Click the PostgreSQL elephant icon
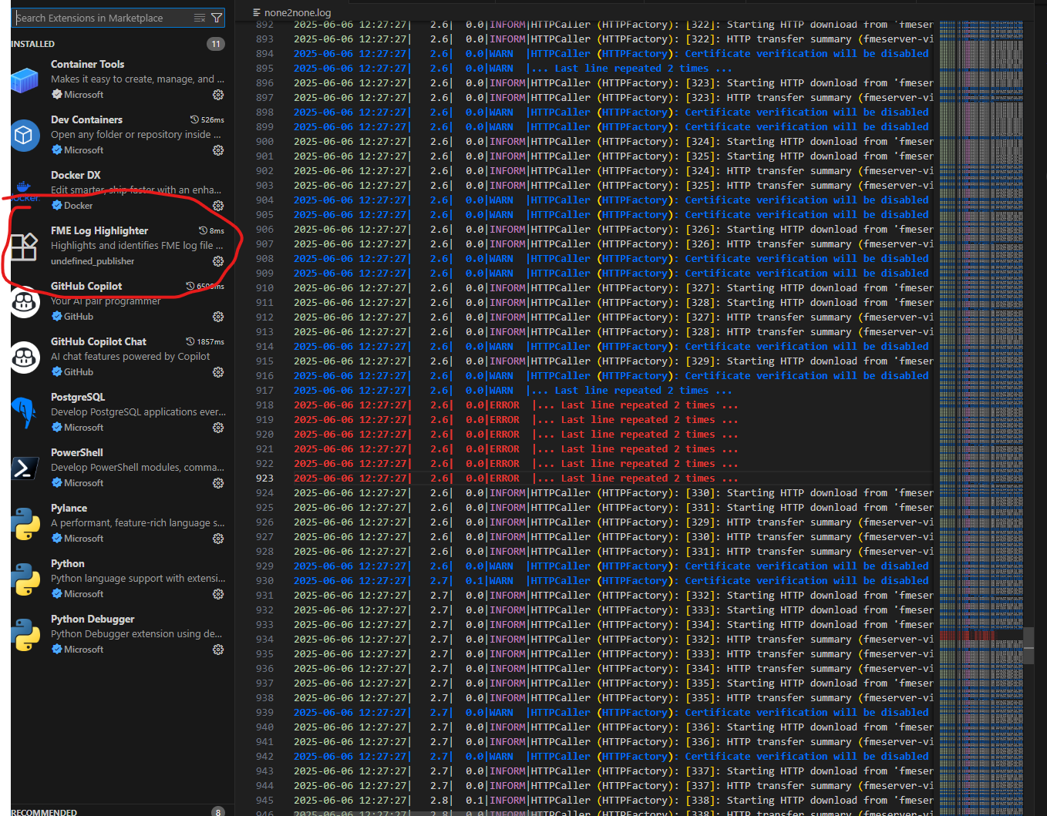Image resolution: width=1047 pixels, height=816 pixels. click(25, 413)
